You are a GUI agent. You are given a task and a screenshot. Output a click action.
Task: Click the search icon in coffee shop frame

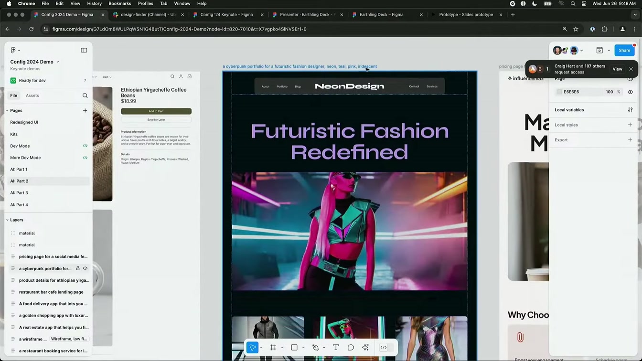[172, 76]
